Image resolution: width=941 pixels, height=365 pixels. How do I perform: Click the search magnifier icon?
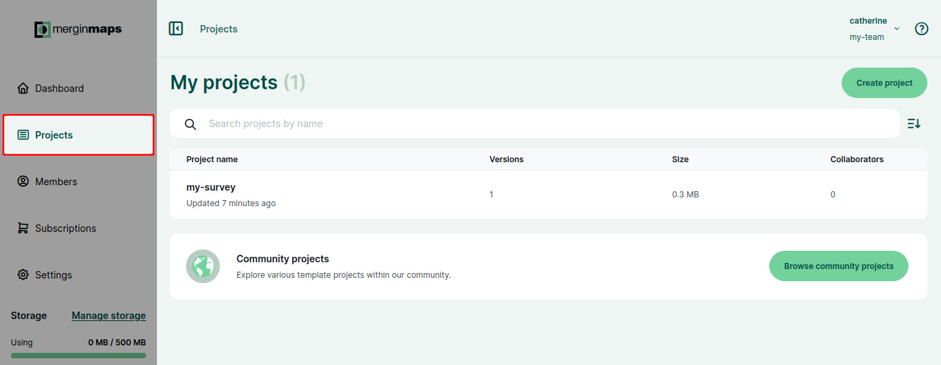pos(191,124)
